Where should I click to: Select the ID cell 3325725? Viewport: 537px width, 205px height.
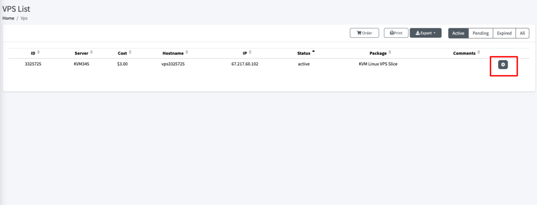pos(33,64)
